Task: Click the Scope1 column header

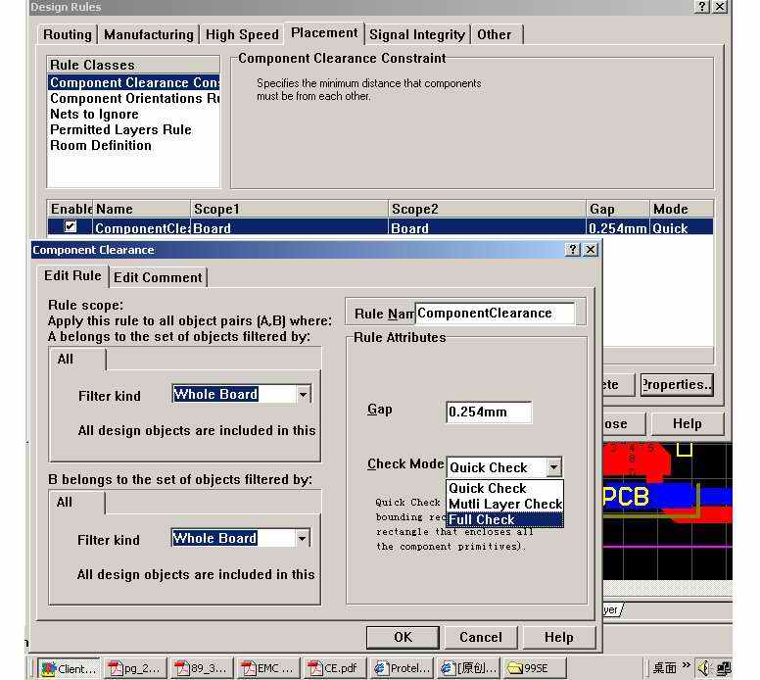Action: pos(289,209)
